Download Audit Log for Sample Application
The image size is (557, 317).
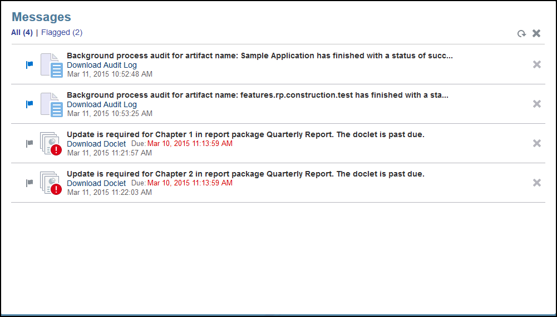click(x=102, y=65)
